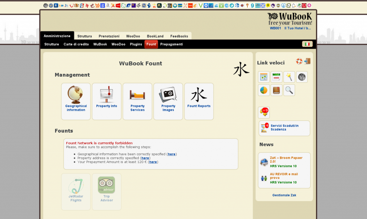367x219 pixels.
Task: Switch to the Feedbacks tab
Action: tap(179, 36)
